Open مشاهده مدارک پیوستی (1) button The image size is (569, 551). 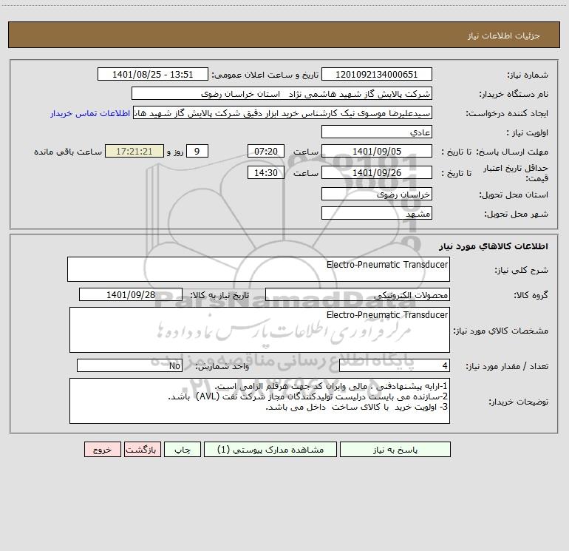270,449
